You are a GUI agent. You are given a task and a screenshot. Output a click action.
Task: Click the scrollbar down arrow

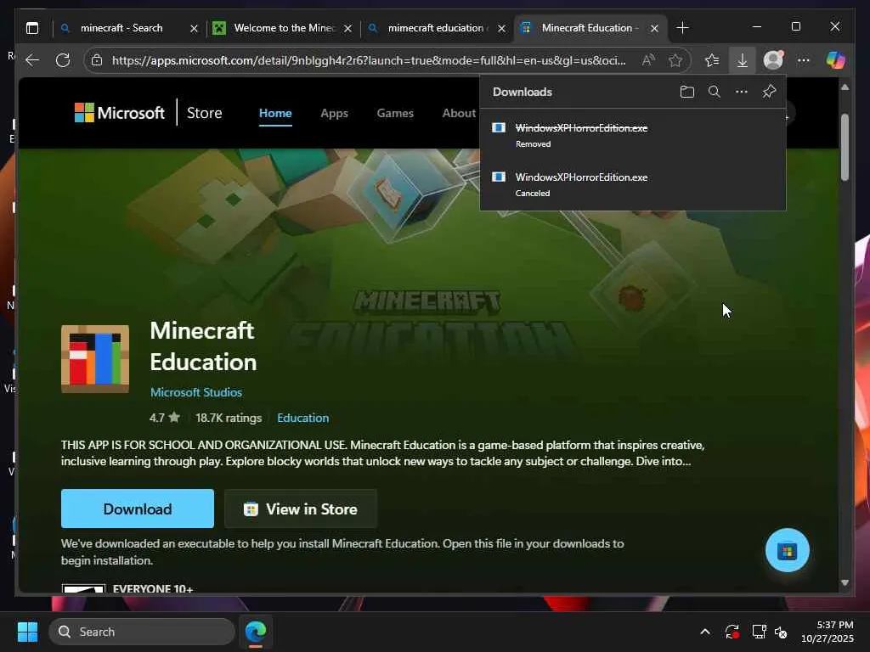pos(845,582)
